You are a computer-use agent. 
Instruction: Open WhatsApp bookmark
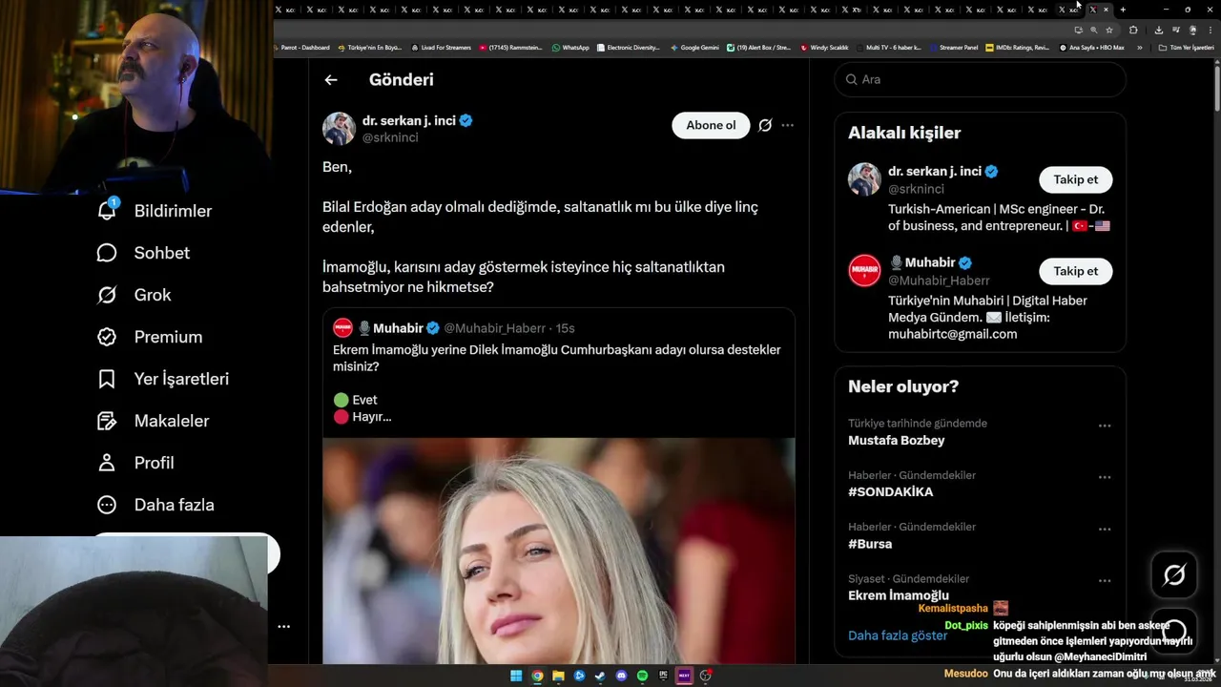tap(570, 47)
